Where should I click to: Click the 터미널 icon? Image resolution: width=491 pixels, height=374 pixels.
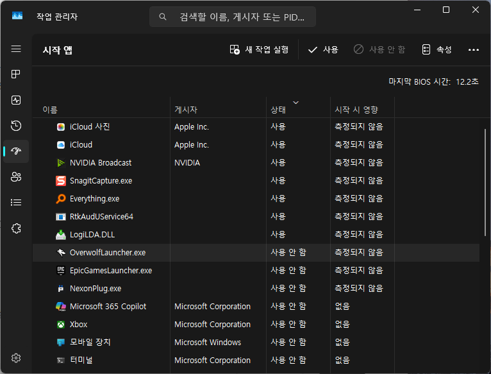pos(61,360)
